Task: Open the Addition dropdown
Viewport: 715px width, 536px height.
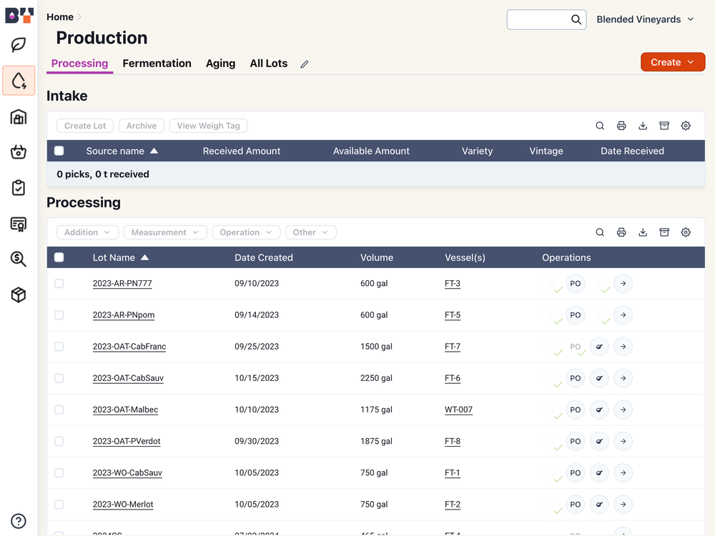Action: 87,232
